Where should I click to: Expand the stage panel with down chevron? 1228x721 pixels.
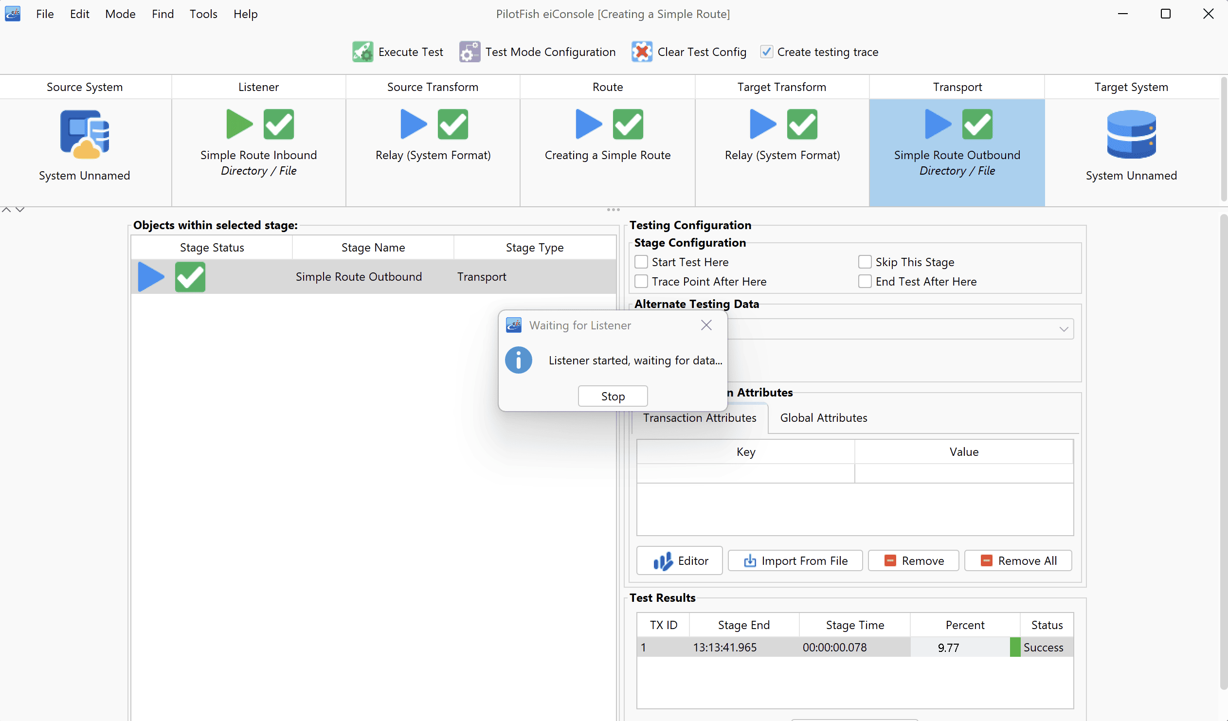(20, 210)
